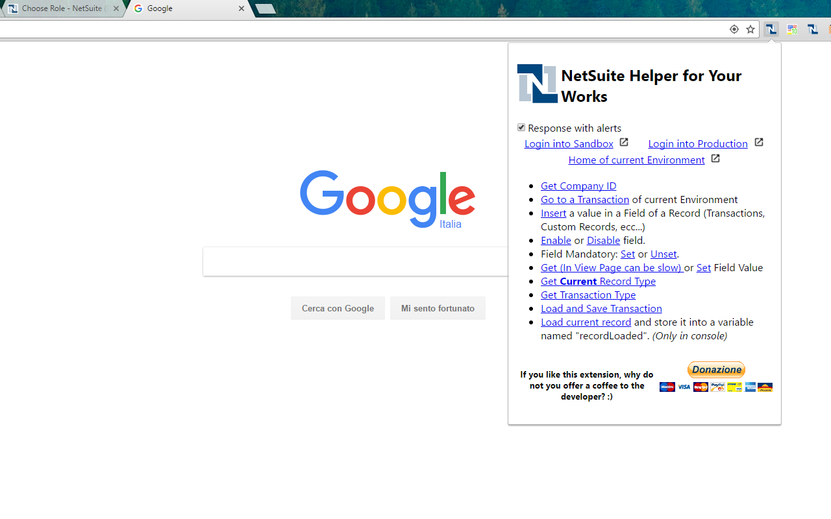Click the second NetSuite extension toolbar icon
The height and width of the screenshot is (519, 831).
click(812, 29)
